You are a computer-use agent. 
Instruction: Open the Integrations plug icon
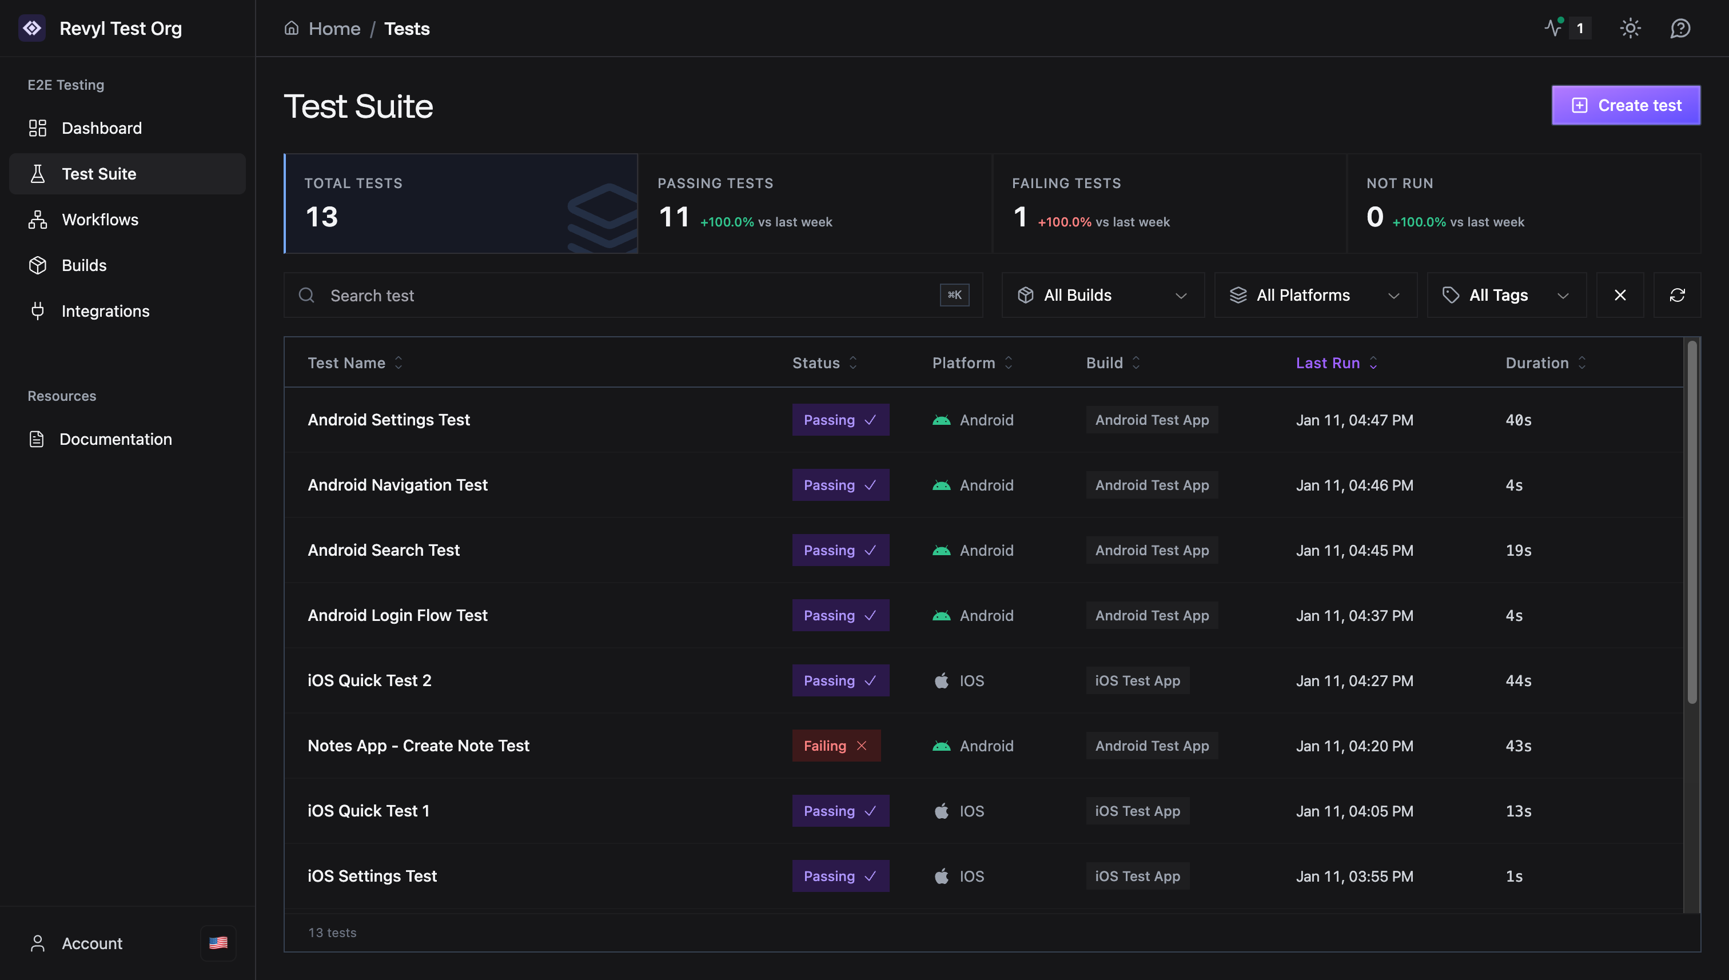37,310
